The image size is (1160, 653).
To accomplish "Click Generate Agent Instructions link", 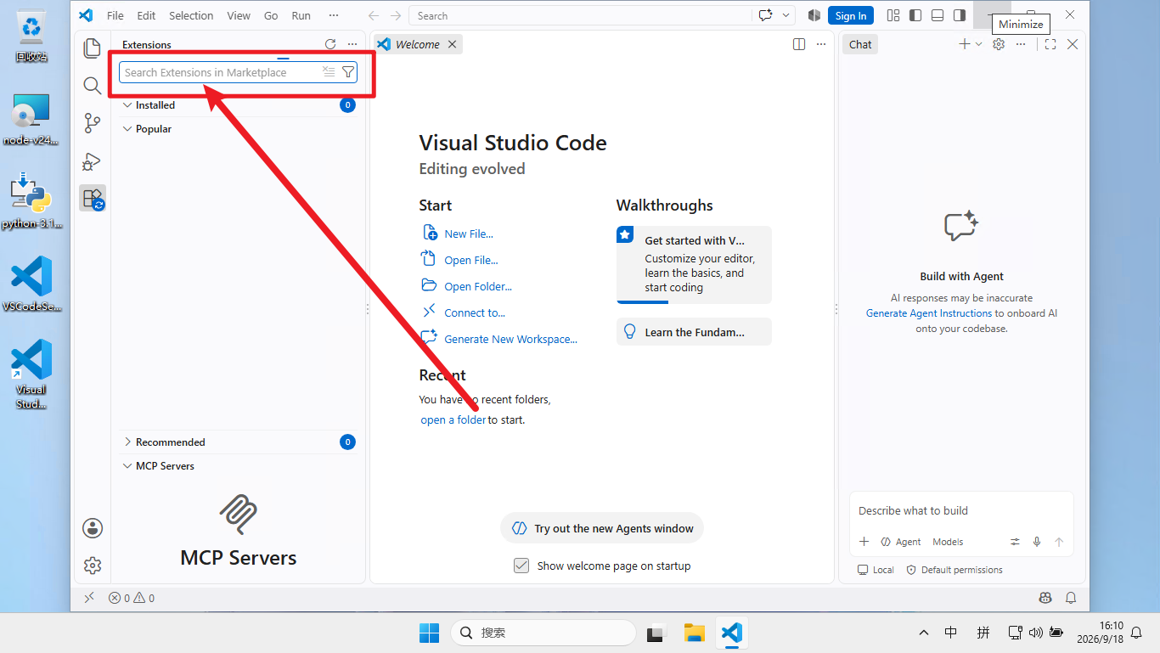I will click(929, 313).
